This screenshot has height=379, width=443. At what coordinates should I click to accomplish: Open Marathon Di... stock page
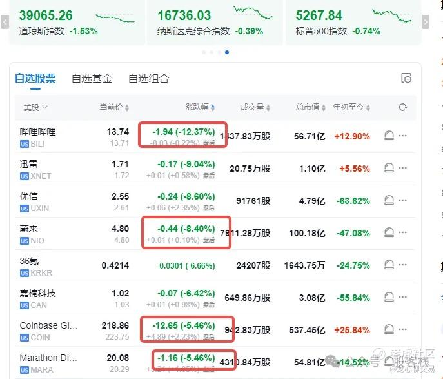click(48, 358)
